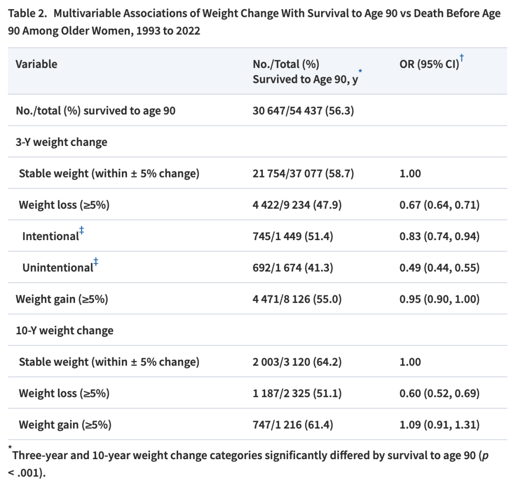
Task: Click the 10-Y weight change row label
Action: click(64, 331)
